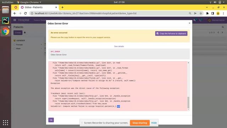This screenshot has width=227, height=128.
Task: Click Google Chrome icon in dock
Action: 6,31
